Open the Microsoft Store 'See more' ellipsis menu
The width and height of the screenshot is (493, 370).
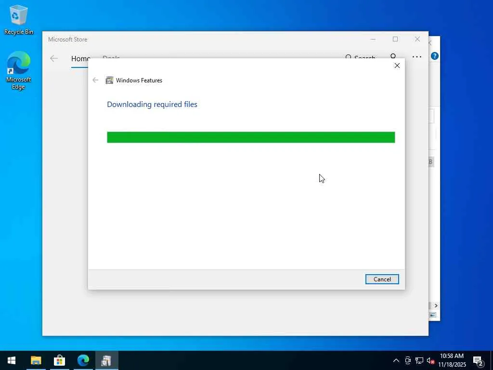click(x=416, y=57)
